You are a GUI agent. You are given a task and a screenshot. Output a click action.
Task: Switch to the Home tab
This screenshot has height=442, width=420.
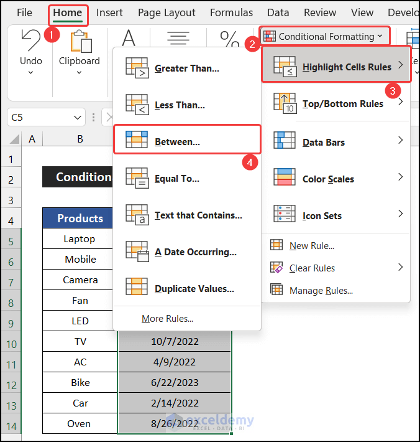coord(68,12)
